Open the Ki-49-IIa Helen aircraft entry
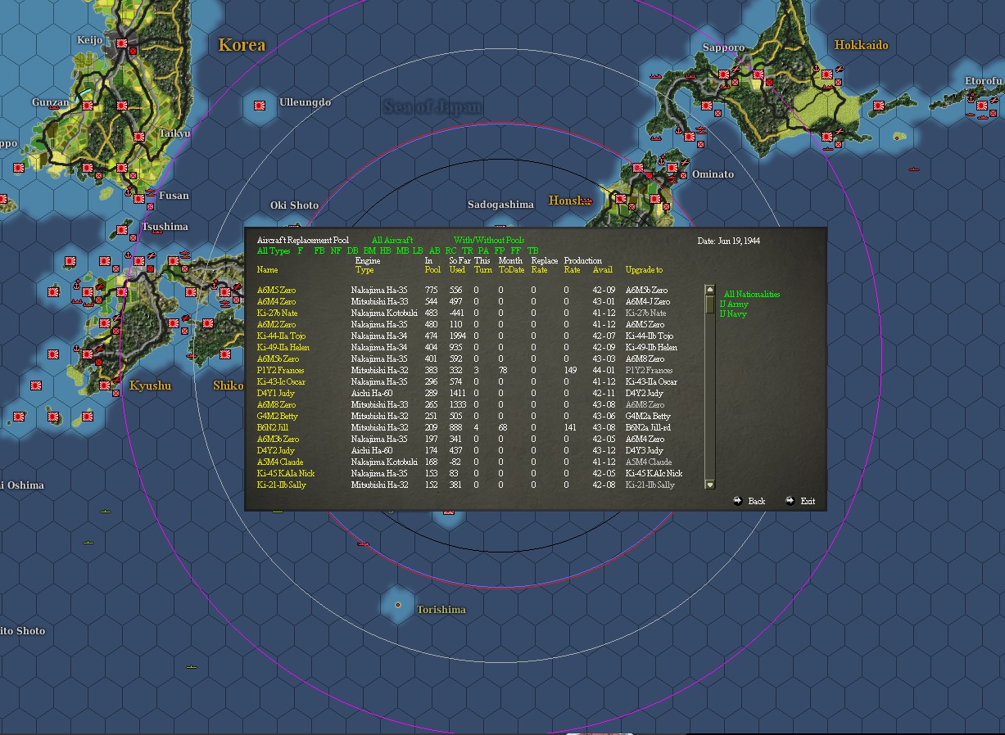 pos(283,347)
